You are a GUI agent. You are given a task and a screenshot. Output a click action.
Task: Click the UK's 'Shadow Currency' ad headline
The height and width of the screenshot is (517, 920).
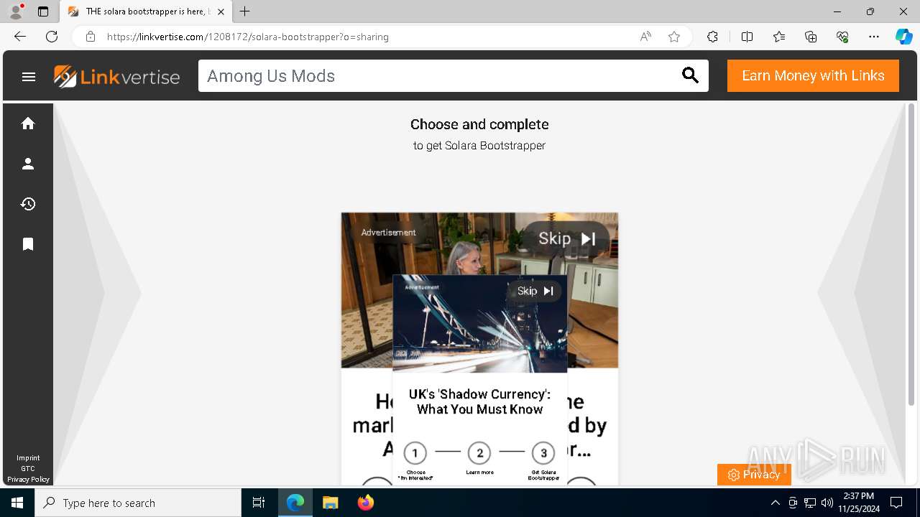pos(479,401)
